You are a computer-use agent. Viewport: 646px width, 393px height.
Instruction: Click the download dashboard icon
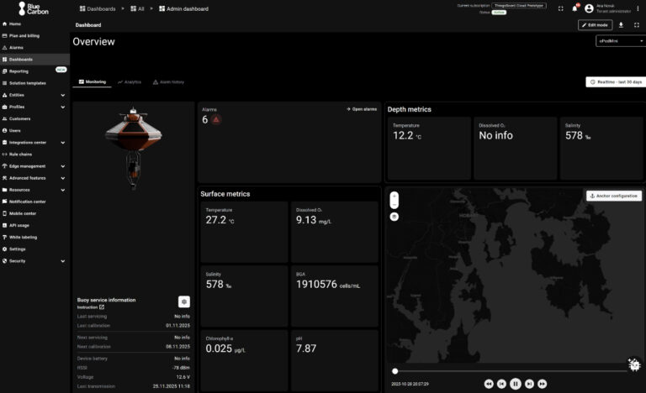tap(621, 25)
